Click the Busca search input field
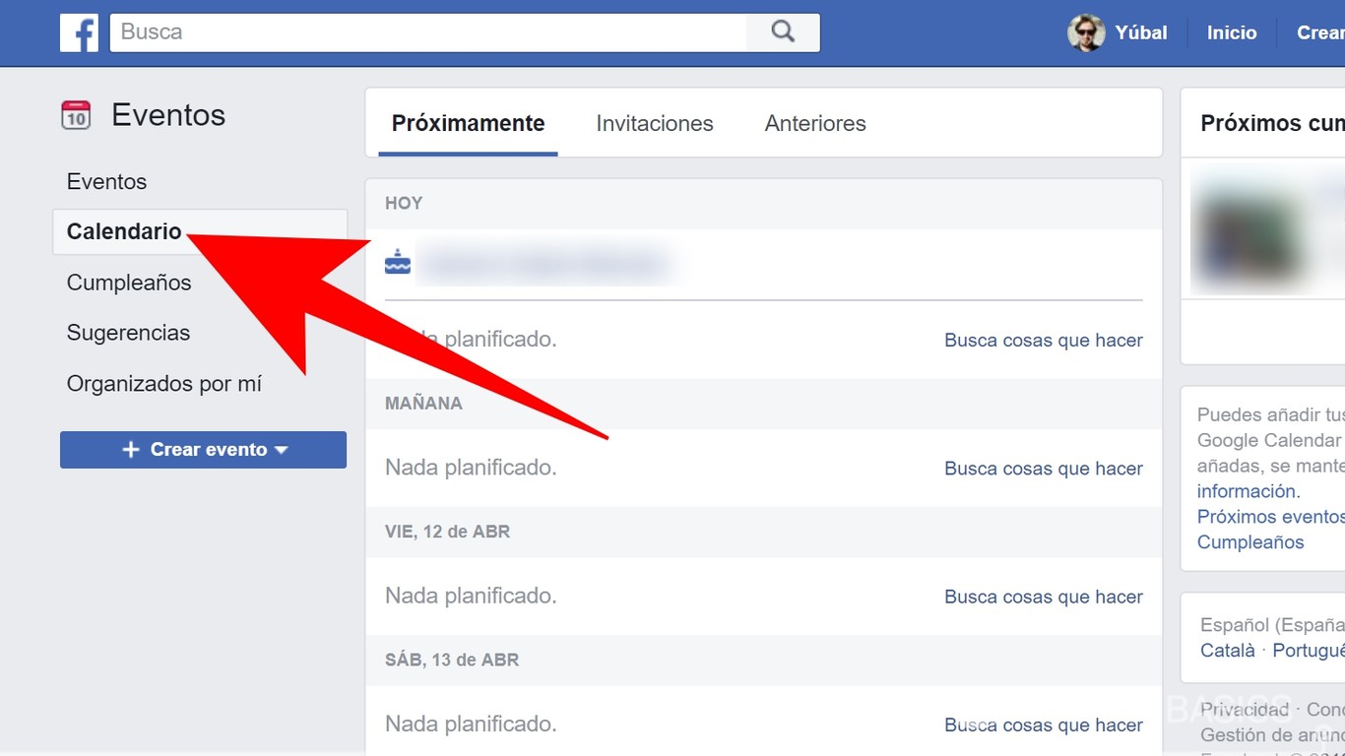This screenshot has width=1345, height=756. point(394,31)
